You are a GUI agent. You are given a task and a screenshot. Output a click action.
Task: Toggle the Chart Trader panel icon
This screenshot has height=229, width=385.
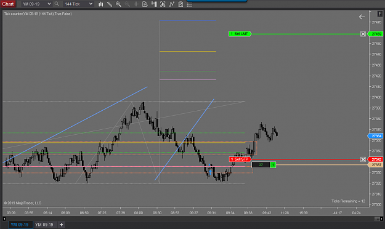tap(154, 4)
